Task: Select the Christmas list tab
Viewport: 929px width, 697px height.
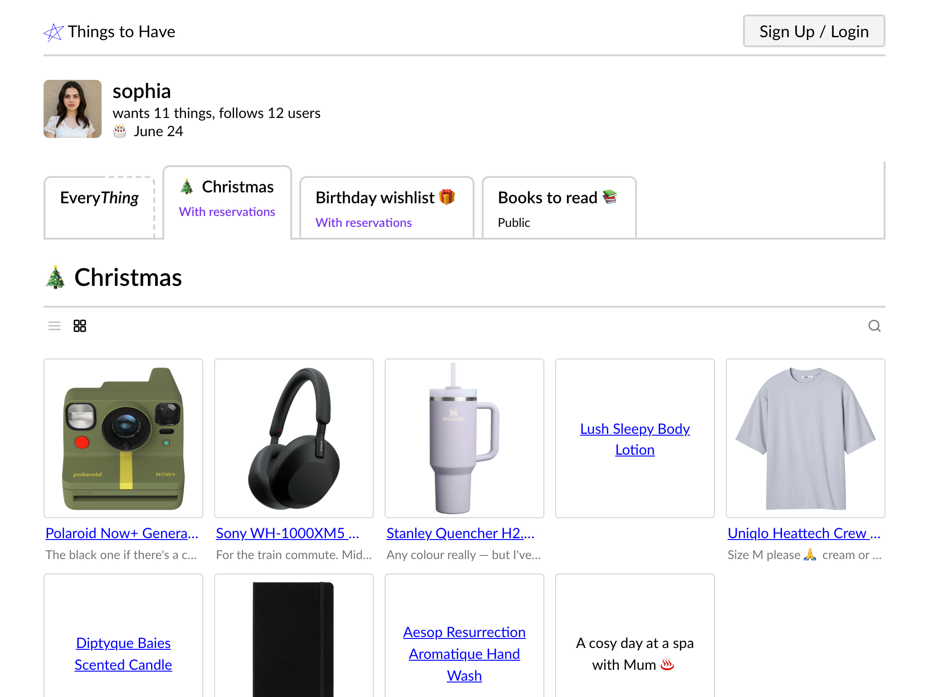Action: click(227, 202)
